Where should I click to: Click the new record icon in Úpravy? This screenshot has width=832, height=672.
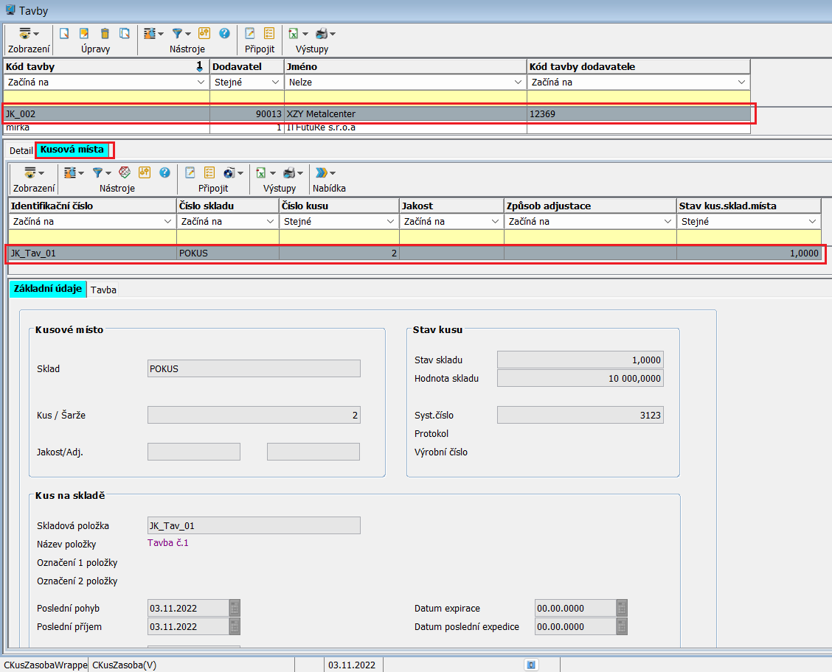coord(65,33)
